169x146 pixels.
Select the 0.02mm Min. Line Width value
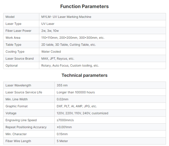63,99
